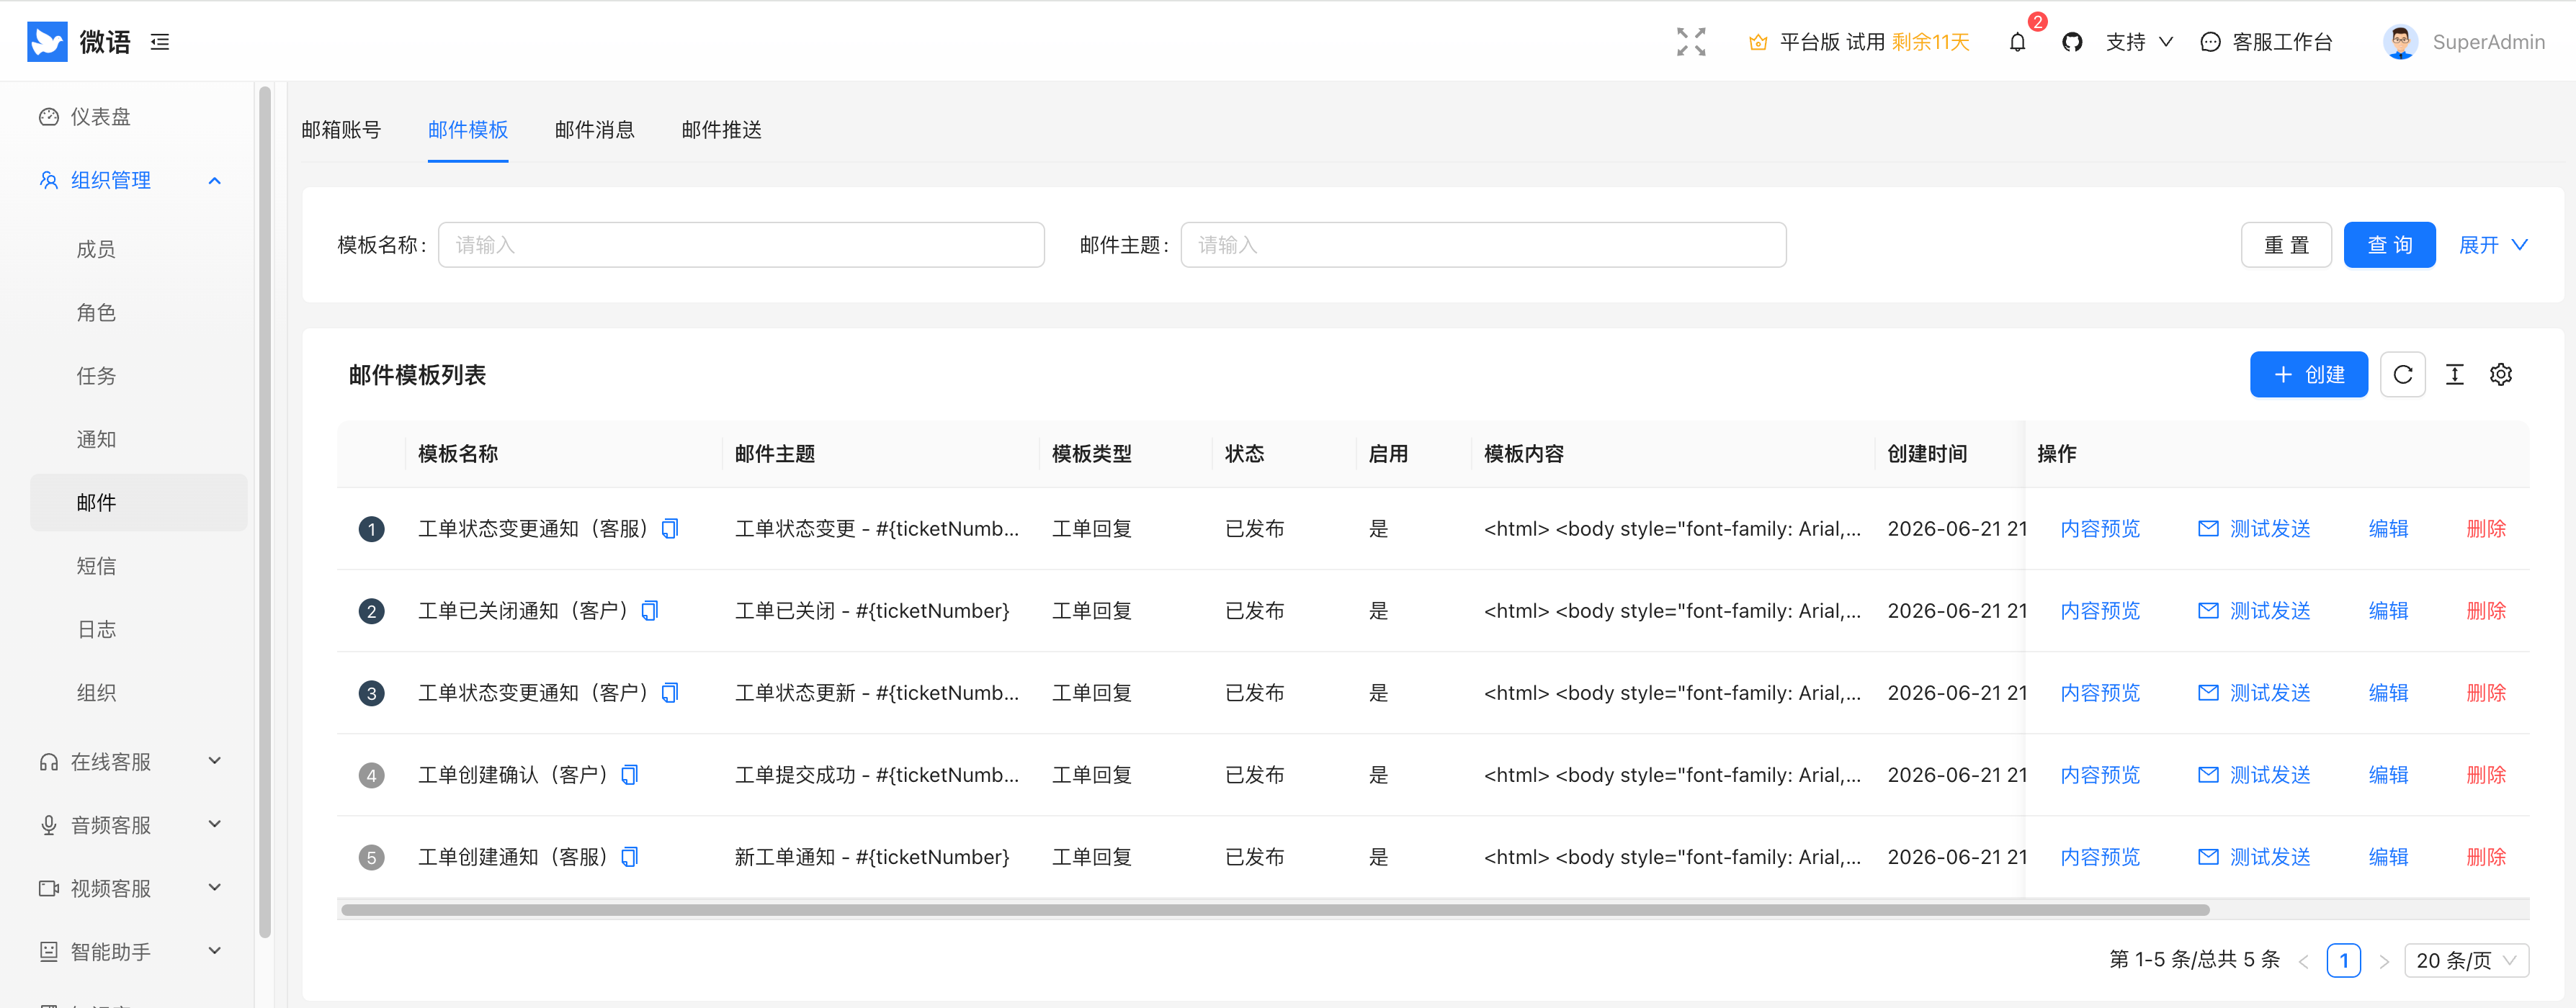Click the sidebar vertical scrollbar

(265, 511)
